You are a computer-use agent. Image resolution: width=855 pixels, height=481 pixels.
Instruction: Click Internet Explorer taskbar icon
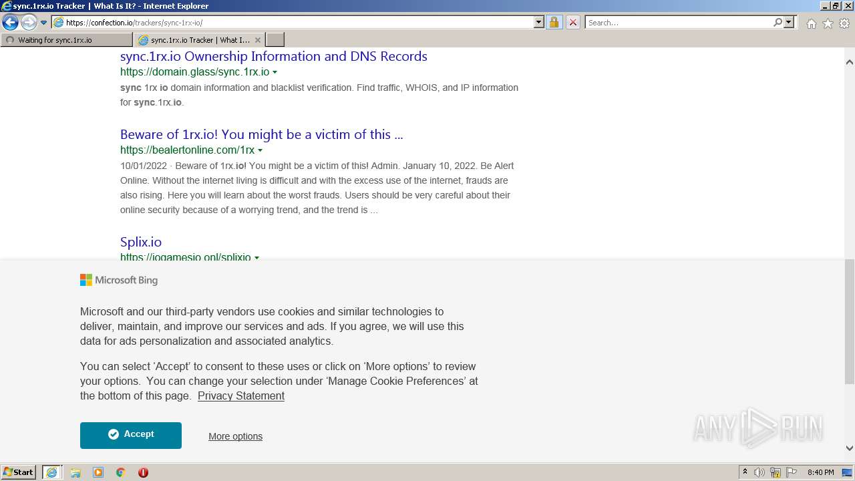[52, 472]
